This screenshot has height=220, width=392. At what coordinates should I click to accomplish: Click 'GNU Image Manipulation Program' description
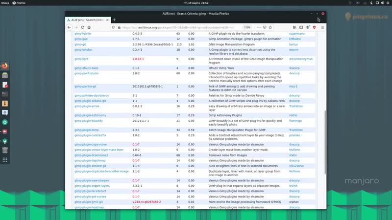click(231, 44)
